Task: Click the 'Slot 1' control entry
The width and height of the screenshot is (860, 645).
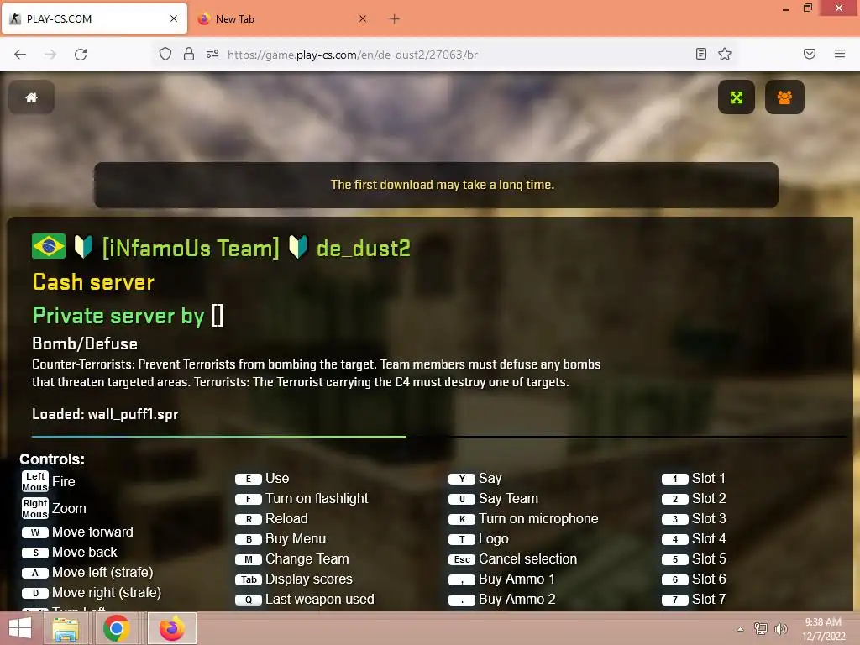Action: pyautogui.click(x=694, y=478)
